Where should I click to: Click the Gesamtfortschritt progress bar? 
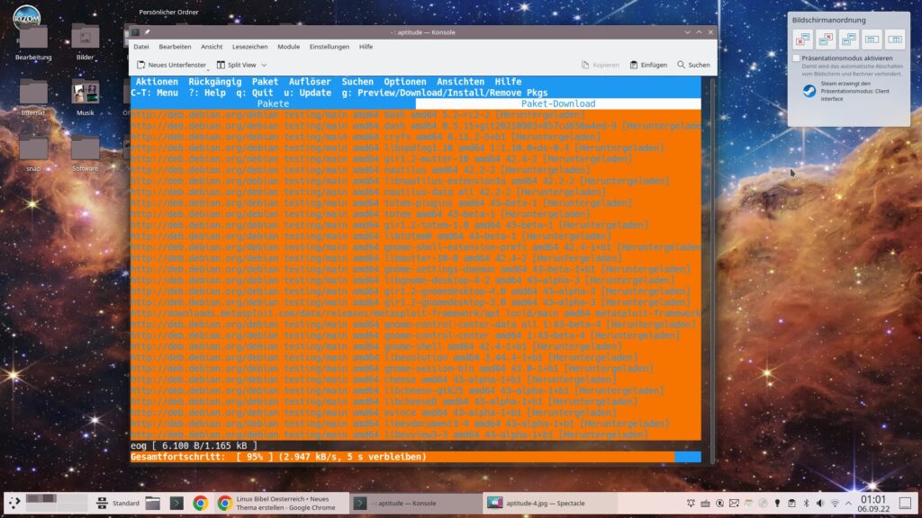click(x=416, y=457)
